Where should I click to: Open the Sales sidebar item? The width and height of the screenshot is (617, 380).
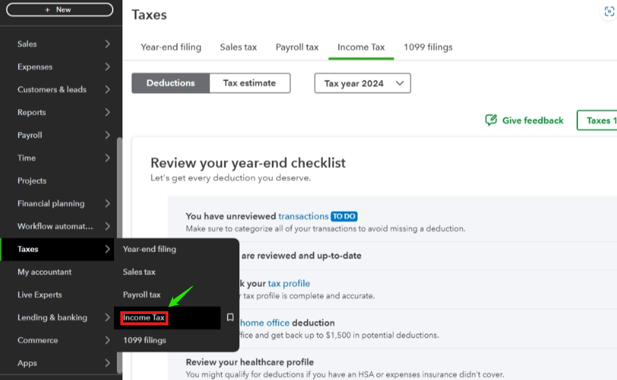click(26, 44)
